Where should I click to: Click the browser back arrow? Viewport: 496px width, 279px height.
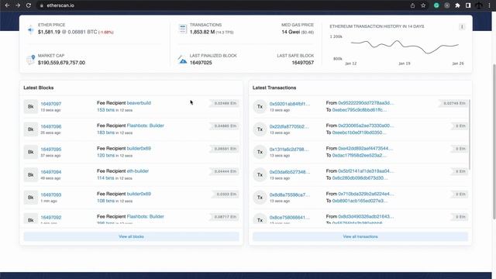click(7, 5)
